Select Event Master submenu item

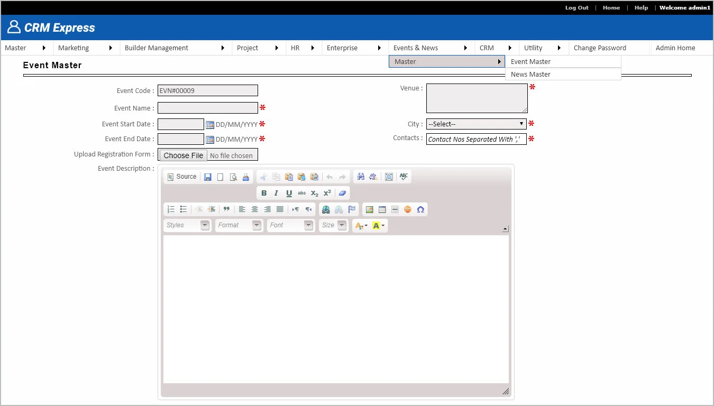563,61
